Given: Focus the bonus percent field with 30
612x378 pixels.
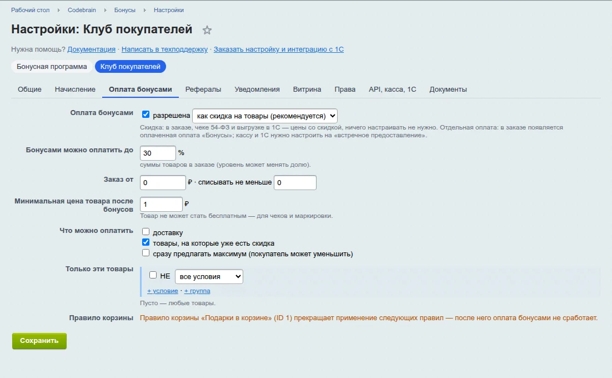Looking at the screenshot, I should [158, 153].
